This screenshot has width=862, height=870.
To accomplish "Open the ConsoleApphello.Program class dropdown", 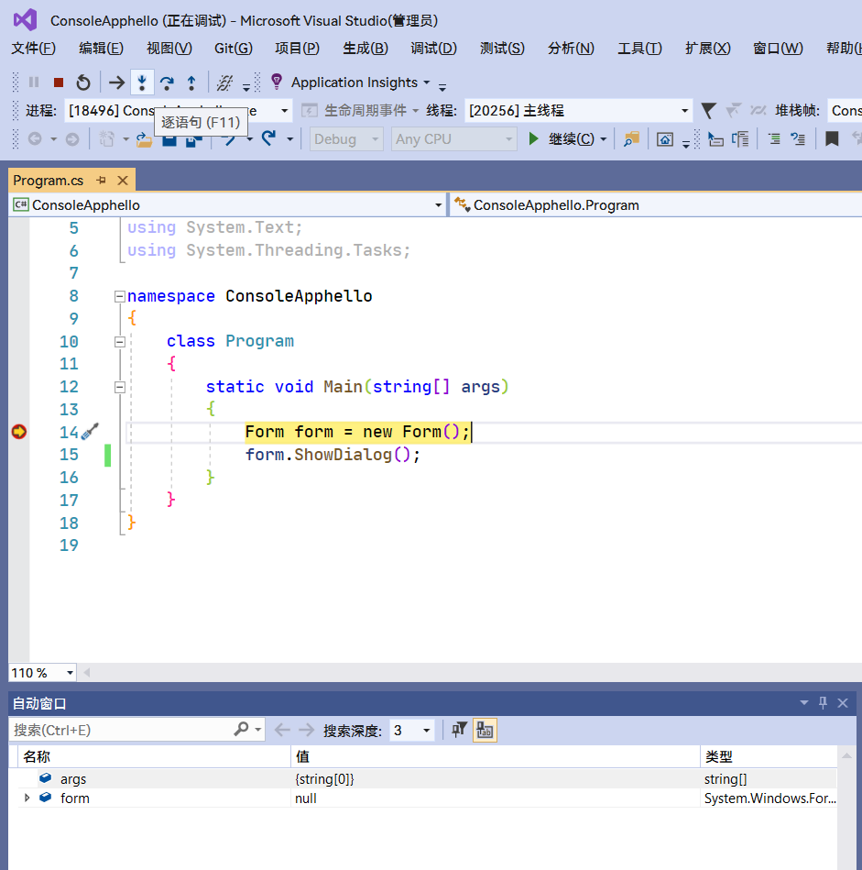I will [x=656, y=205].
